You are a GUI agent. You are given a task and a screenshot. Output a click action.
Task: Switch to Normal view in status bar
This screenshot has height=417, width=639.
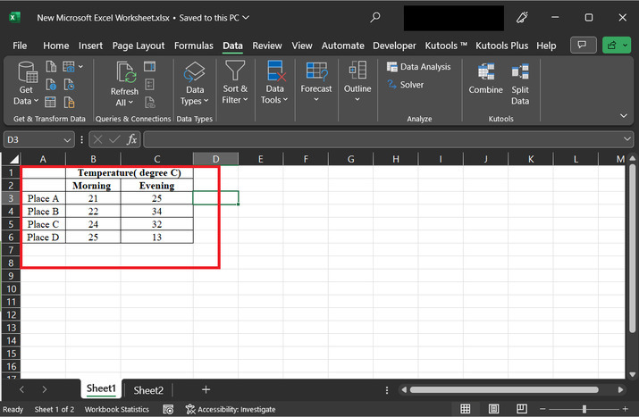(x=465, y=409)
